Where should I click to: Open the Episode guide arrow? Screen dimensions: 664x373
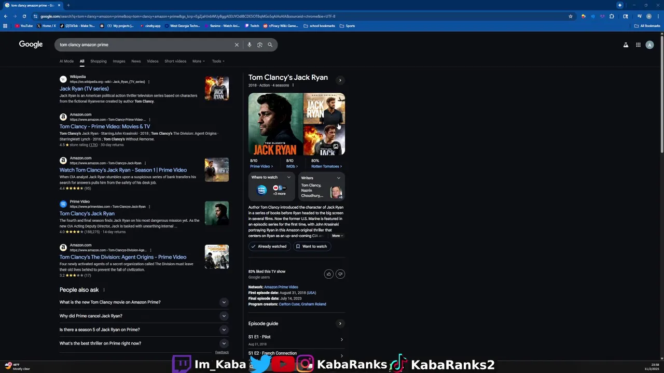pos(340,324)
